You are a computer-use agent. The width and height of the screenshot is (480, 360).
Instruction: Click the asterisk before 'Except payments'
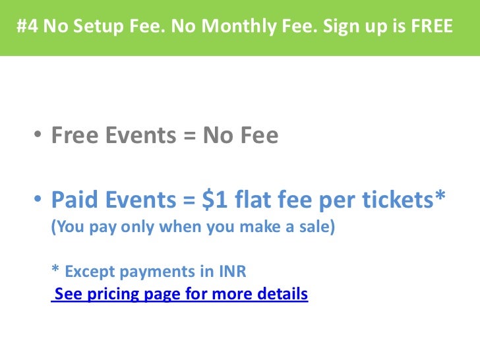pyautogui.click(x=55, y=268)
